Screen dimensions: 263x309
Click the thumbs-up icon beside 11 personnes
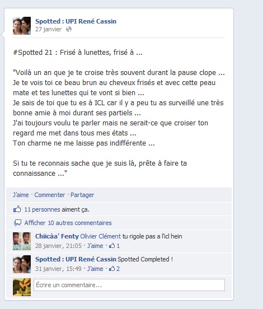tap(17, 209)
